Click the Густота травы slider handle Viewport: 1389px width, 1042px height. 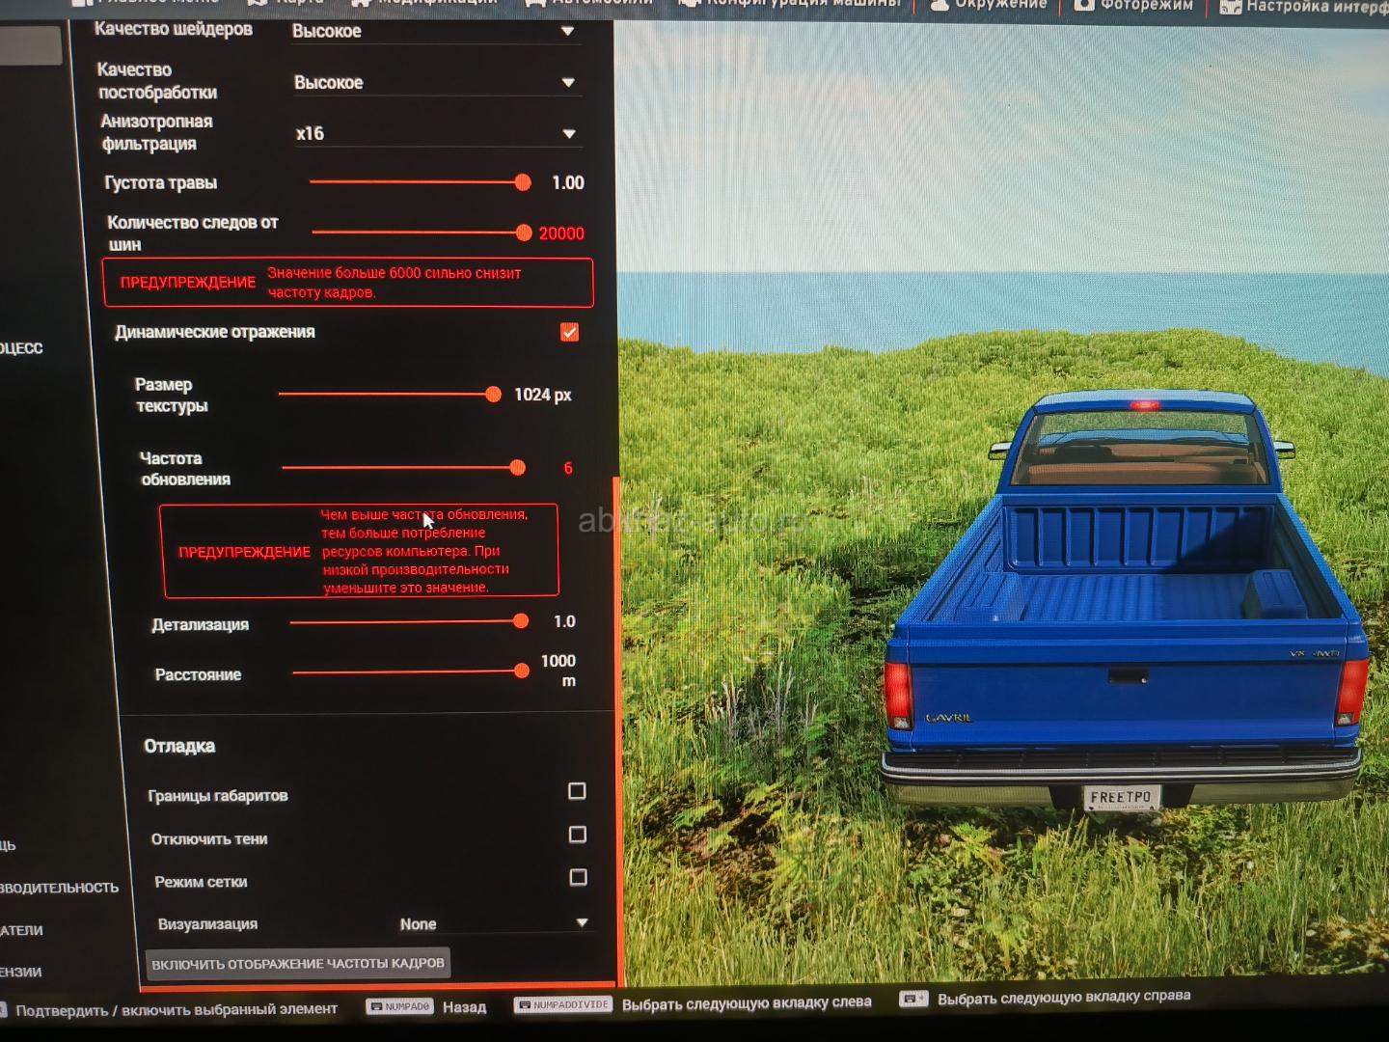point(523,182)
